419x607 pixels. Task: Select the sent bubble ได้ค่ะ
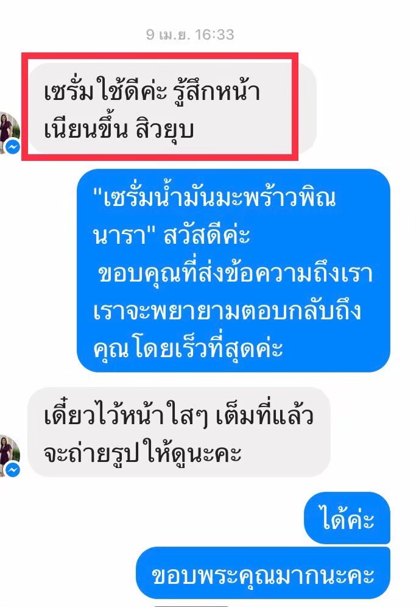347,518
